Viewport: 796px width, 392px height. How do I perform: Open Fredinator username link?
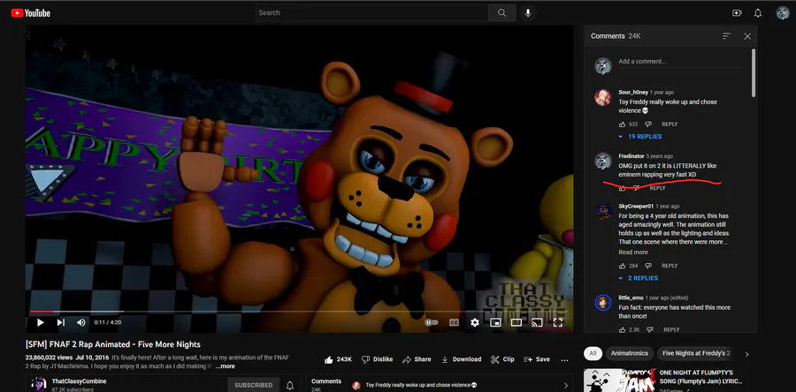tap(631, 156)
